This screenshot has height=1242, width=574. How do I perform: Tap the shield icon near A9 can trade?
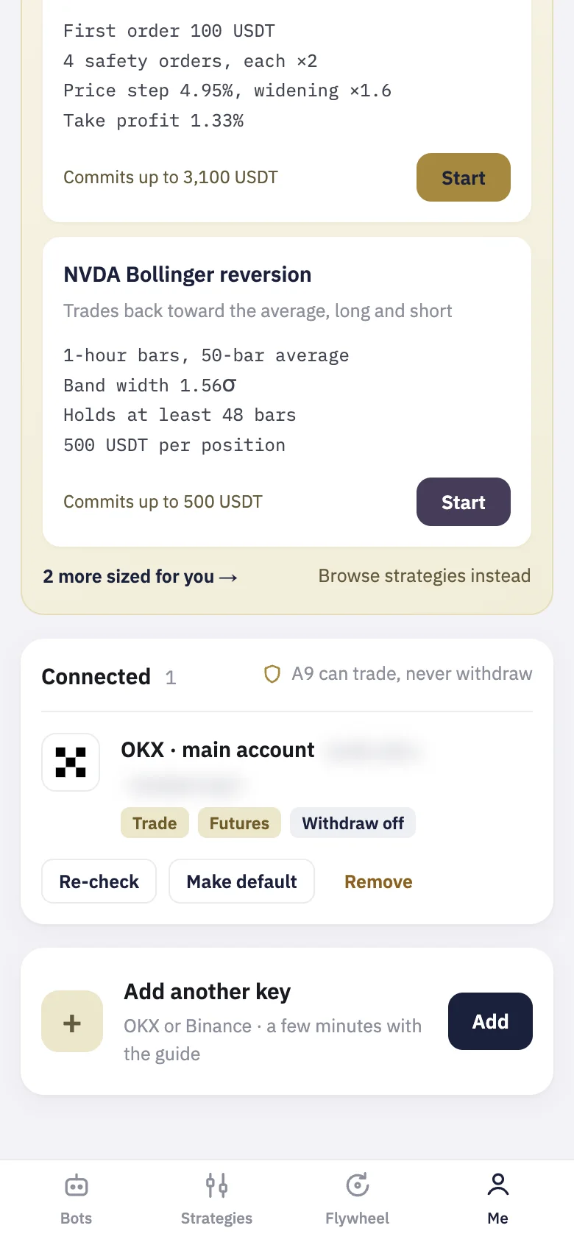click(272, 674)
